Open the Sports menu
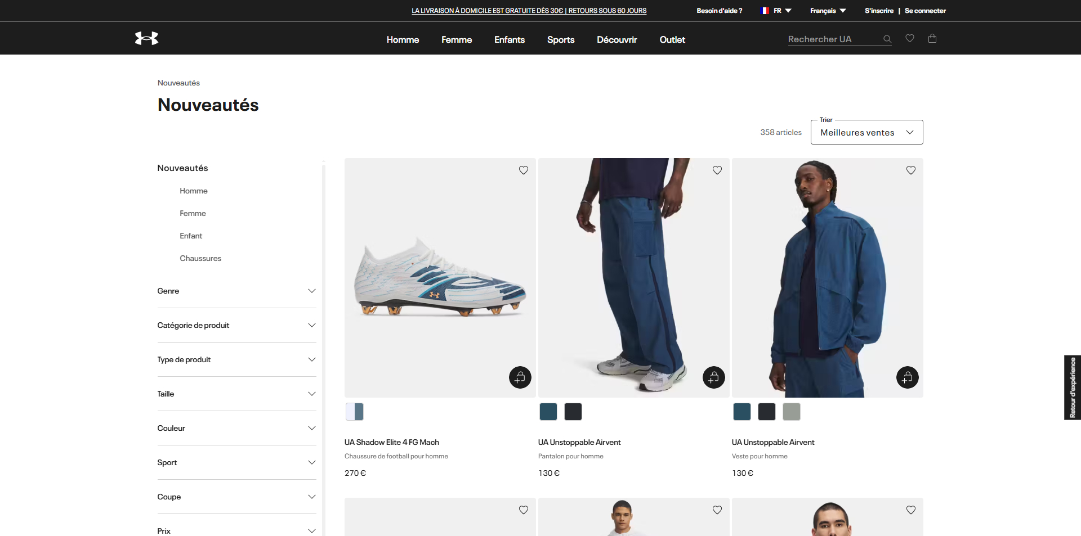The height and width of the screenshot is (536, 1081). [x=561, y=39]
